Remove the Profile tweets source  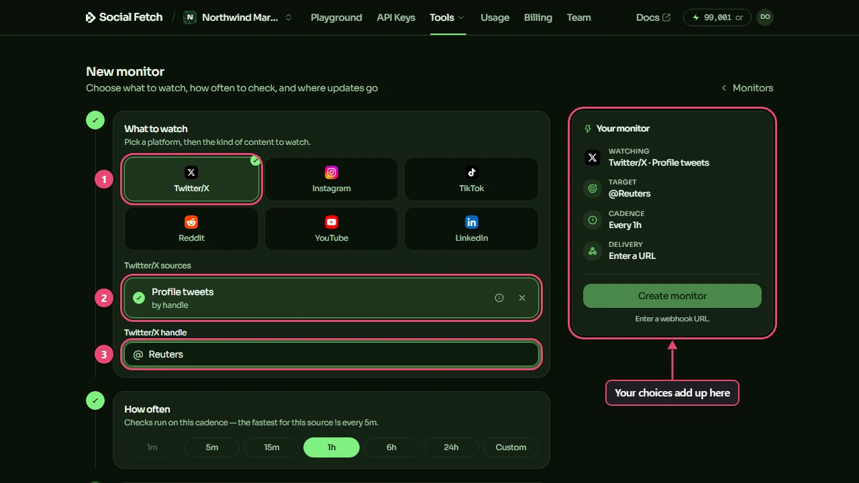(x=522, y=298)
